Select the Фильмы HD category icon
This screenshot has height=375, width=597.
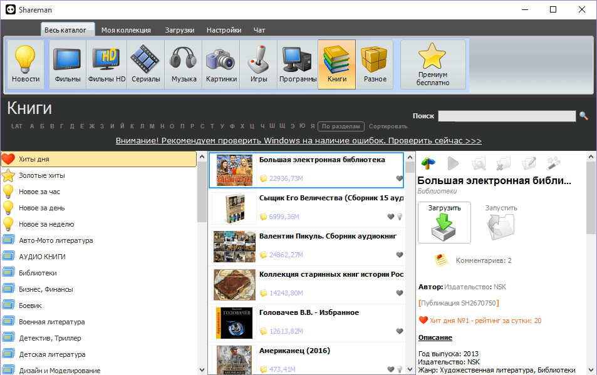point(106,64)
